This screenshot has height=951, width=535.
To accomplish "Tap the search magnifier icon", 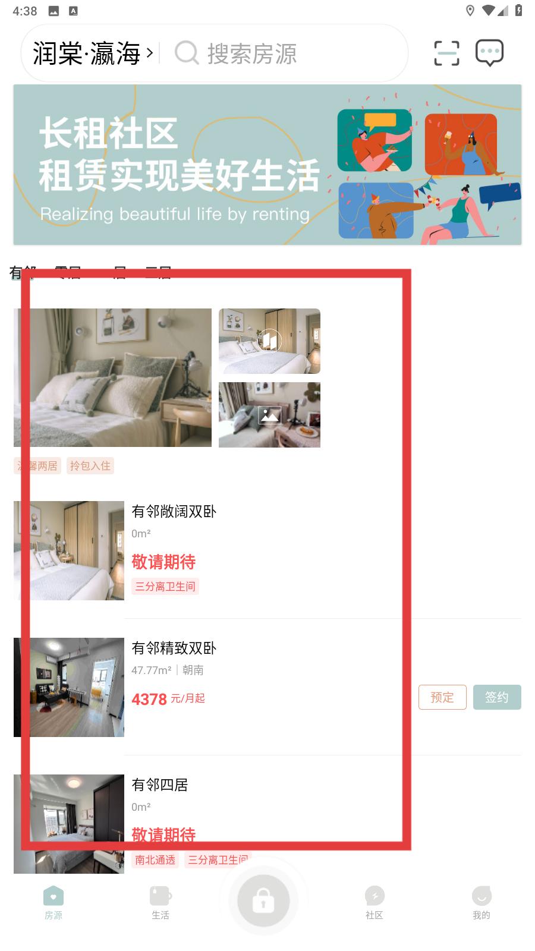I will coord(187,53).
